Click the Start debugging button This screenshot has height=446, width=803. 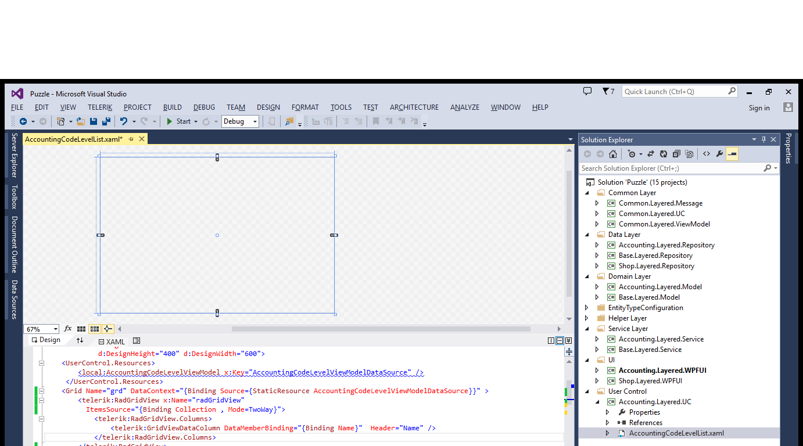(178, 121)
